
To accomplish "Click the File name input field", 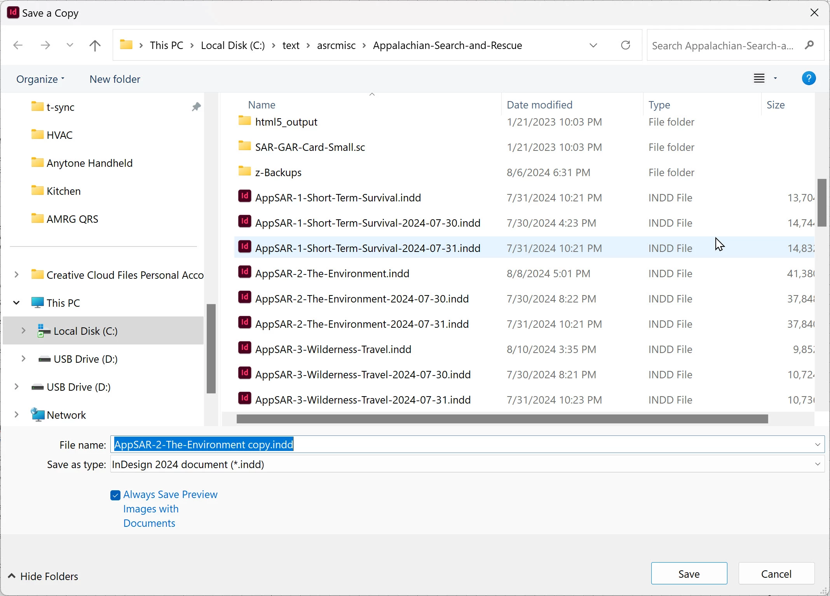I will click(466, 444).
